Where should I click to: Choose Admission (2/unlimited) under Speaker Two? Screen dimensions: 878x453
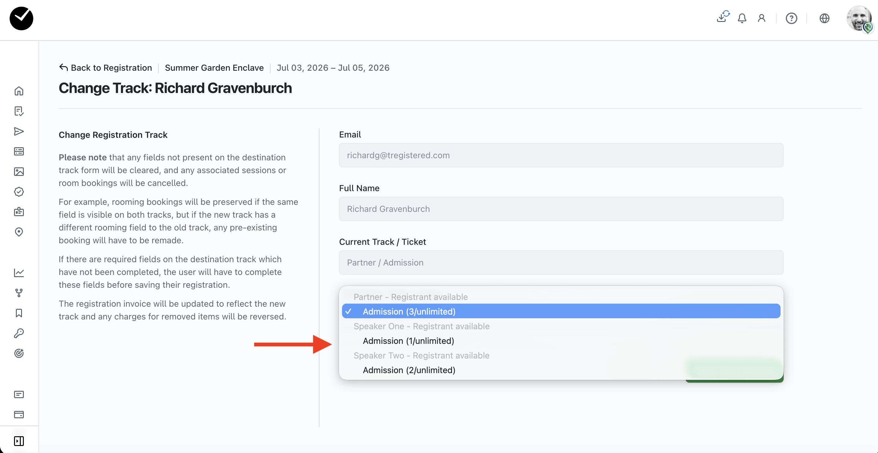(x=409, y=370)
